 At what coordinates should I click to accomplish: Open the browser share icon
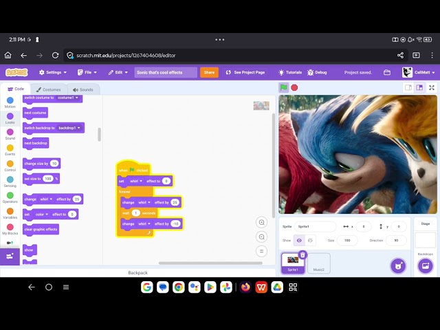400,56
